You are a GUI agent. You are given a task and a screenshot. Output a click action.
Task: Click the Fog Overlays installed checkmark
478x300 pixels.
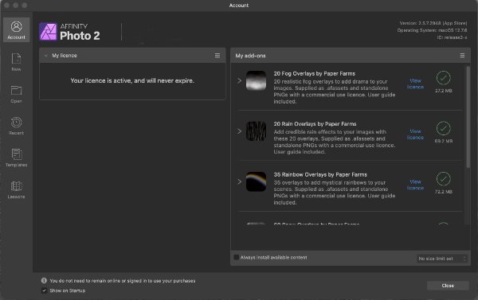[x=444, y=78]
